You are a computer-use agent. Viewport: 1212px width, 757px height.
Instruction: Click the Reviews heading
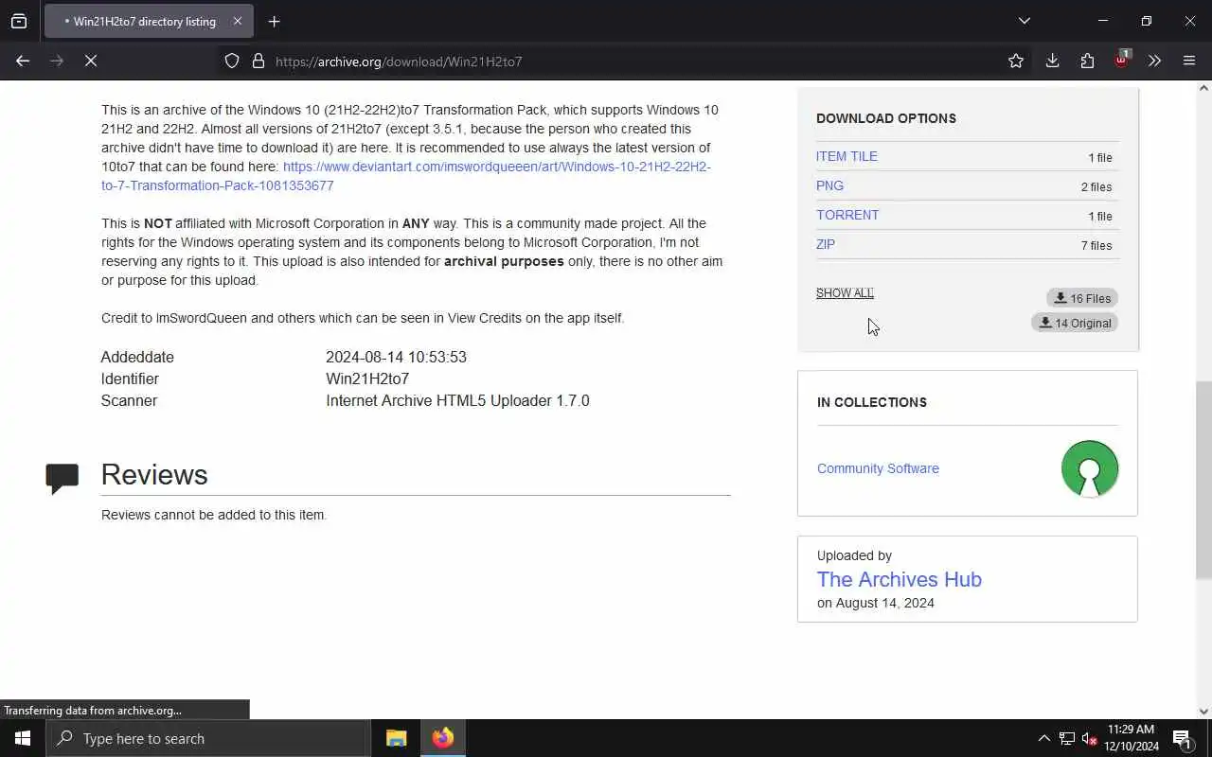pyautogui.click(x=154, y=475)
